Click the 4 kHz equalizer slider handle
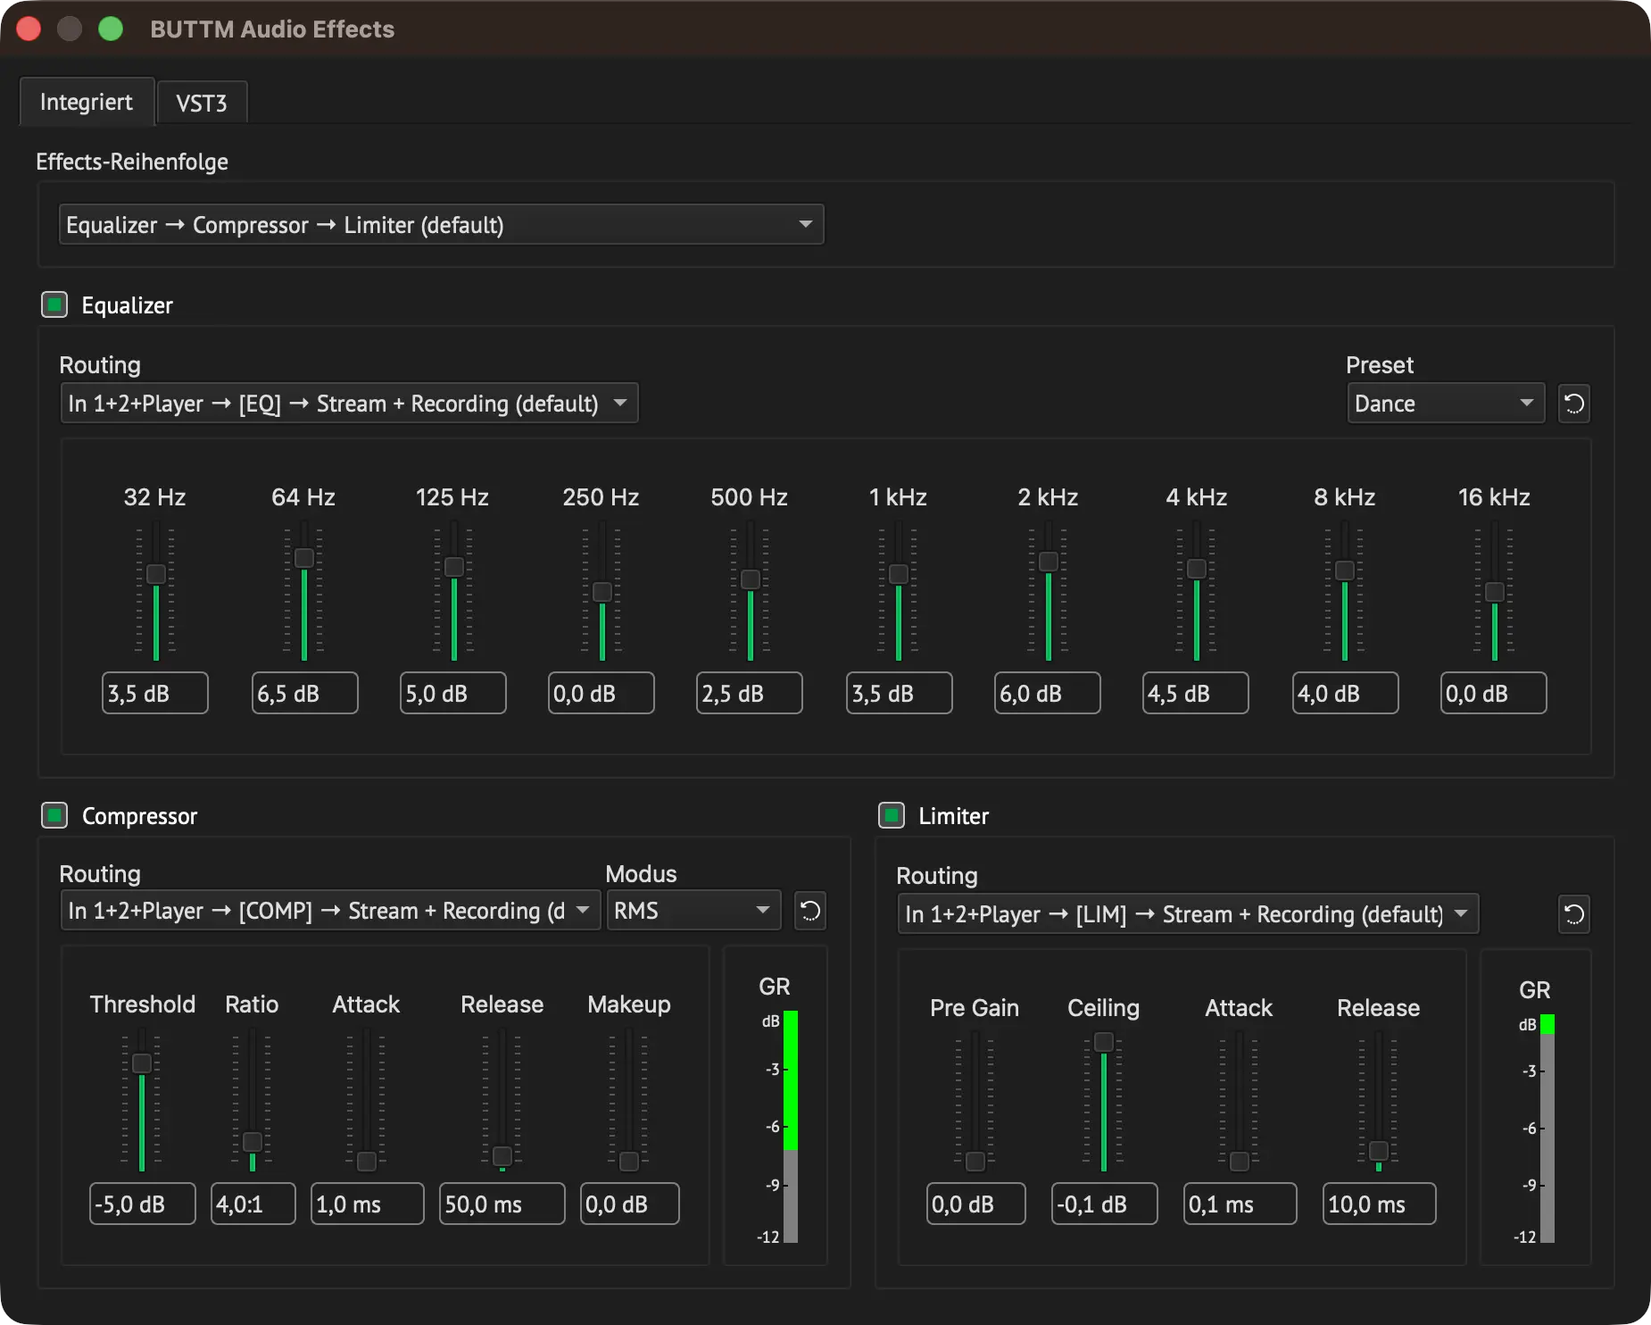 coord(1197,569)
